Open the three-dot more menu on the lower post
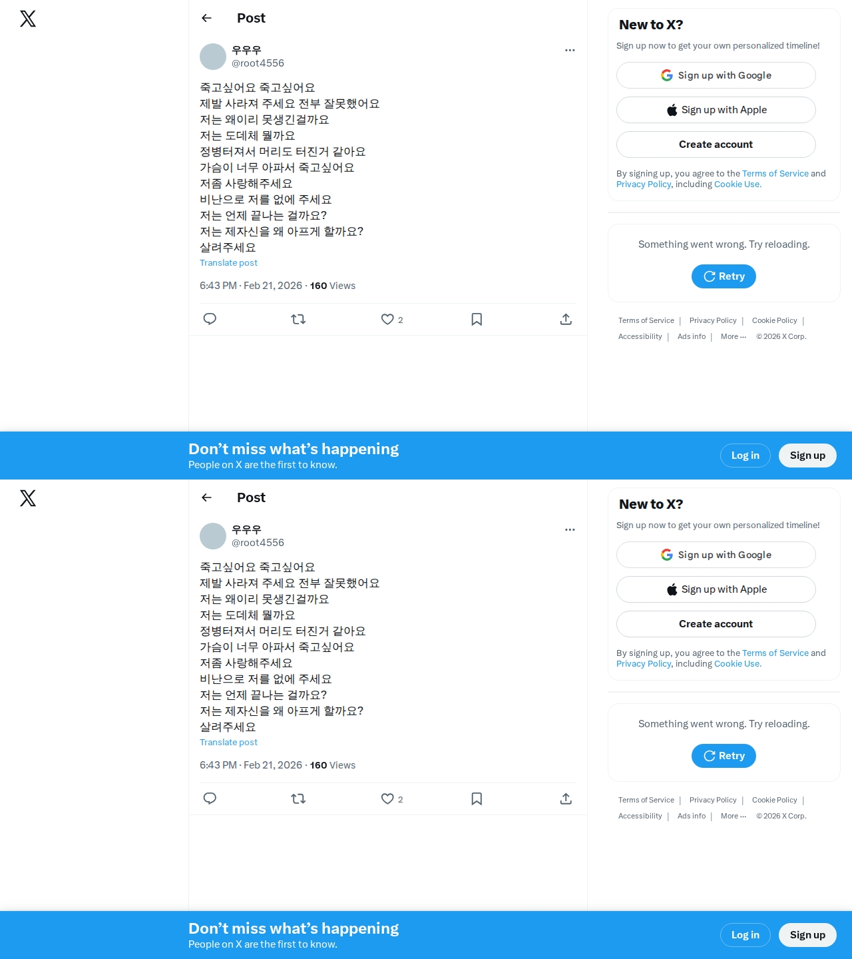 pyautogui.click(x=570, y=529)
